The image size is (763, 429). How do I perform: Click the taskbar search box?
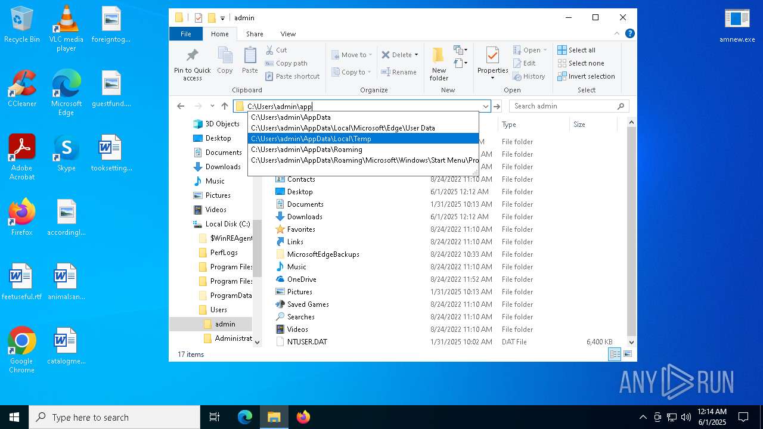click(x=114, y=417)
